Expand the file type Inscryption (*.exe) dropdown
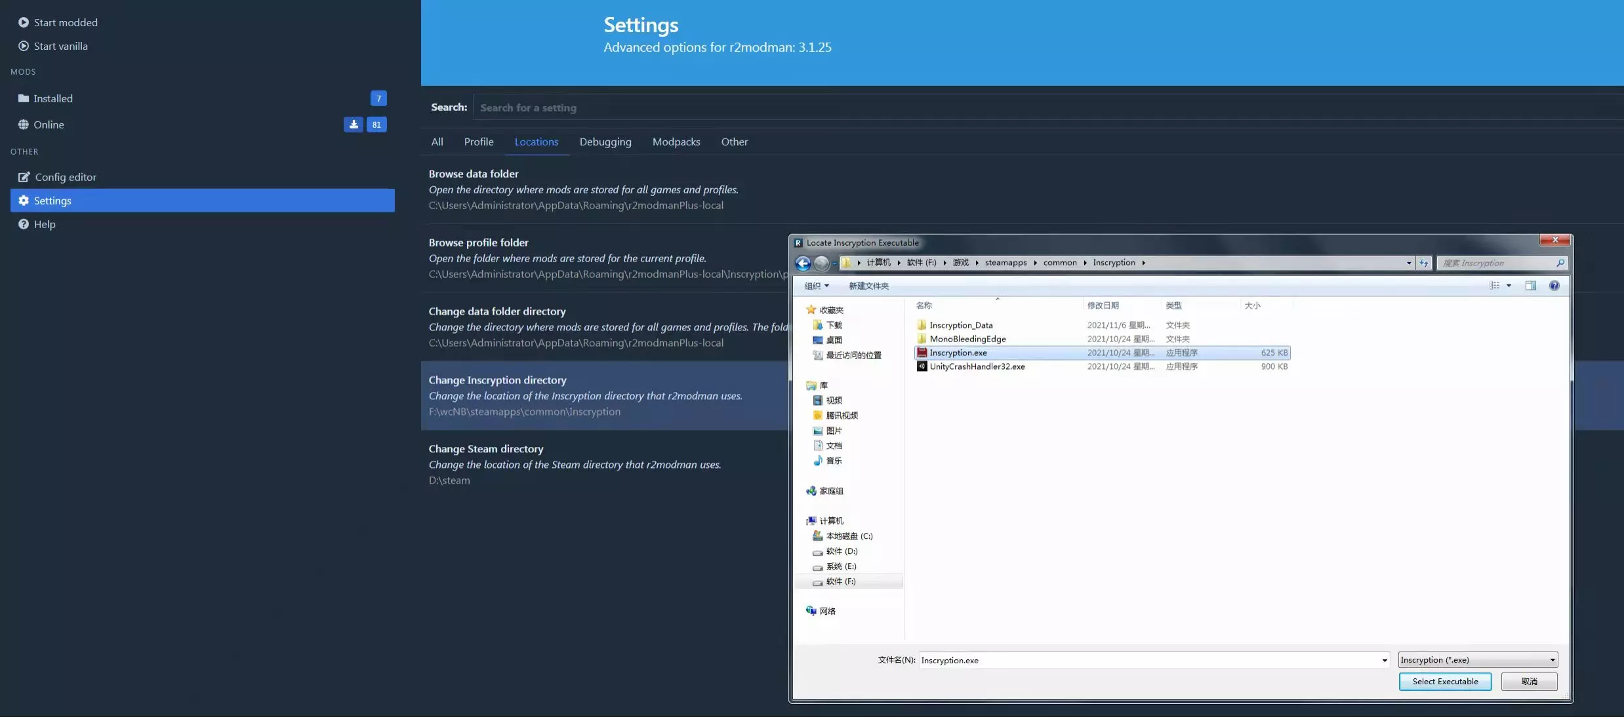Screen dimensions: 1624x719 1552,660
